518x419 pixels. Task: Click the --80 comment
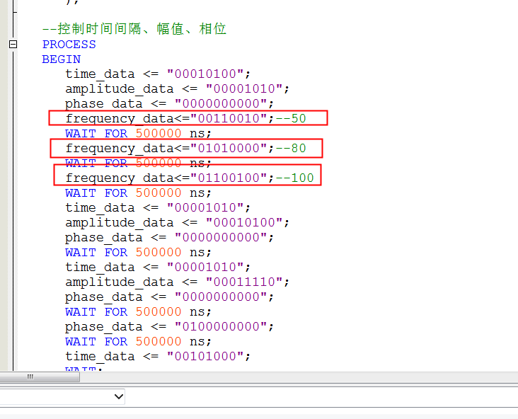[x=291, y=149]
